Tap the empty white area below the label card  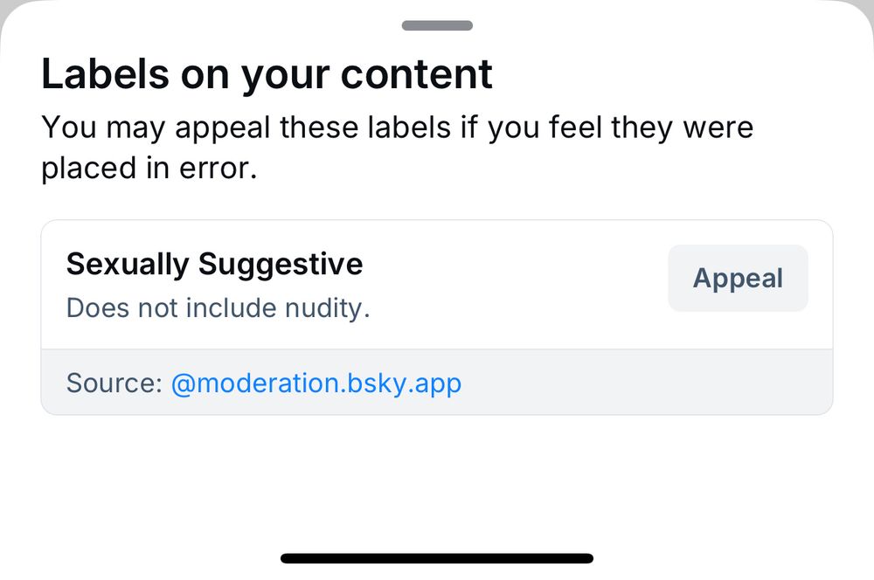437,480
